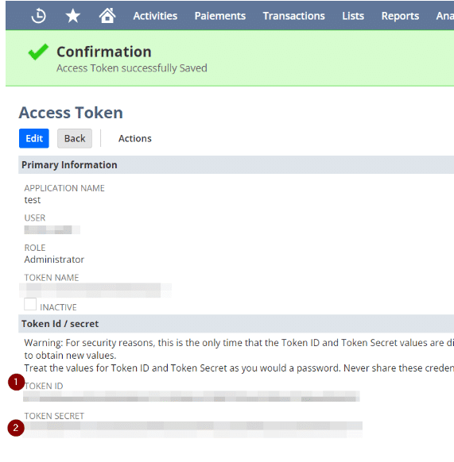Screen dimensions: 454x462
Task: Open the Paiements menu
Action: (x=220, y=16)
